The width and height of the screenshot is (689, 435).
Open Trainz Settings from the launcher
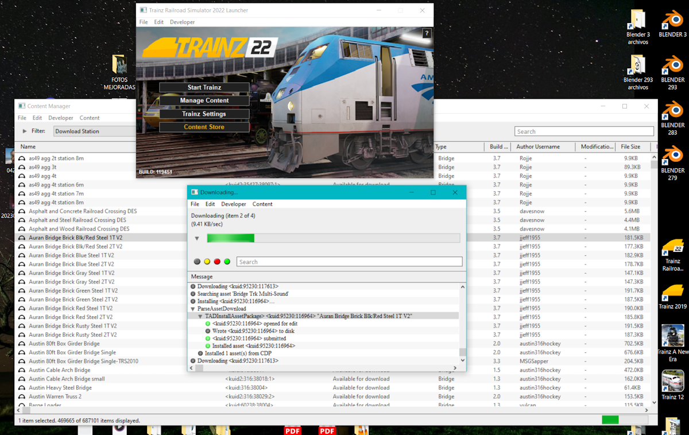(204, 114)
